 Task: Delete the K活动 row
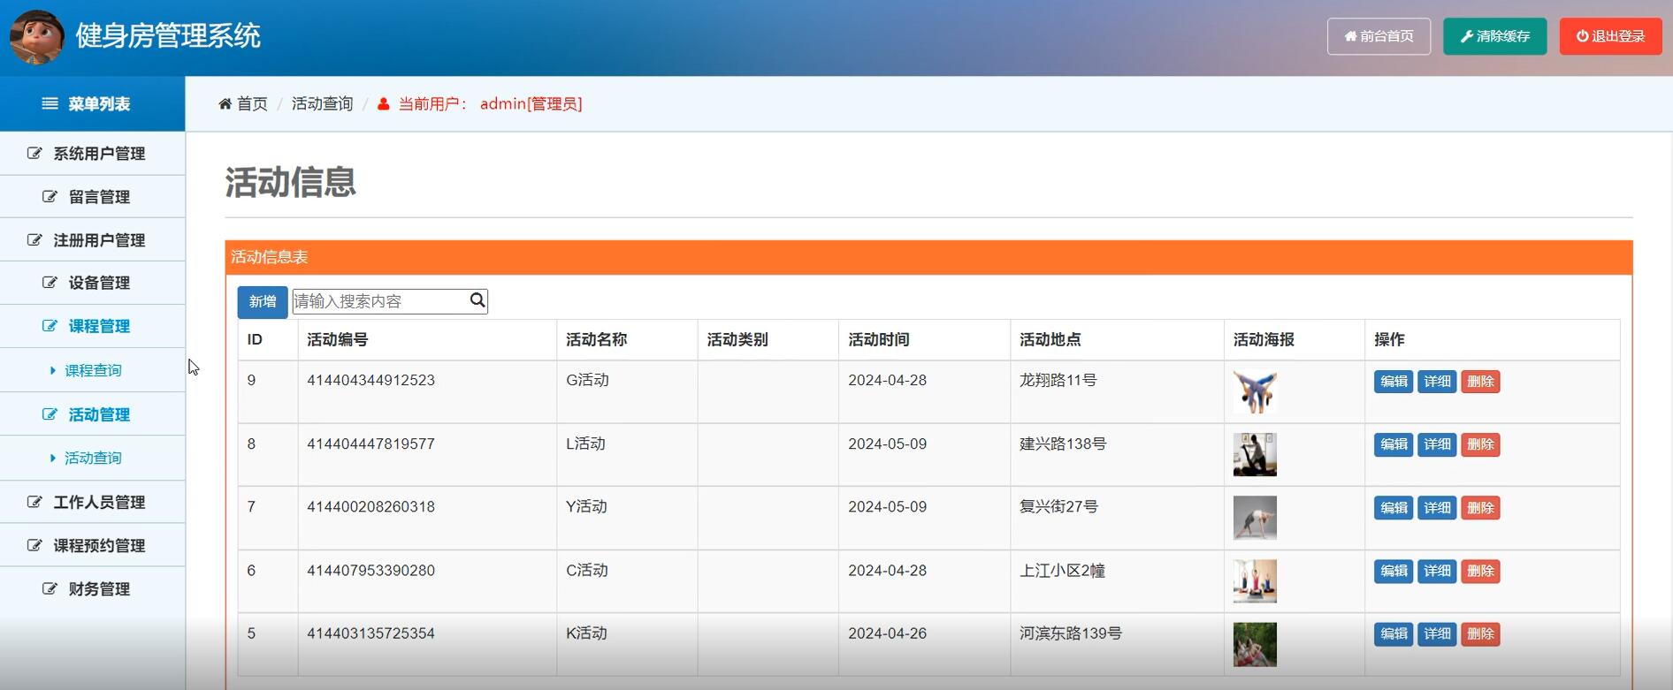[x=1480, y=634]
